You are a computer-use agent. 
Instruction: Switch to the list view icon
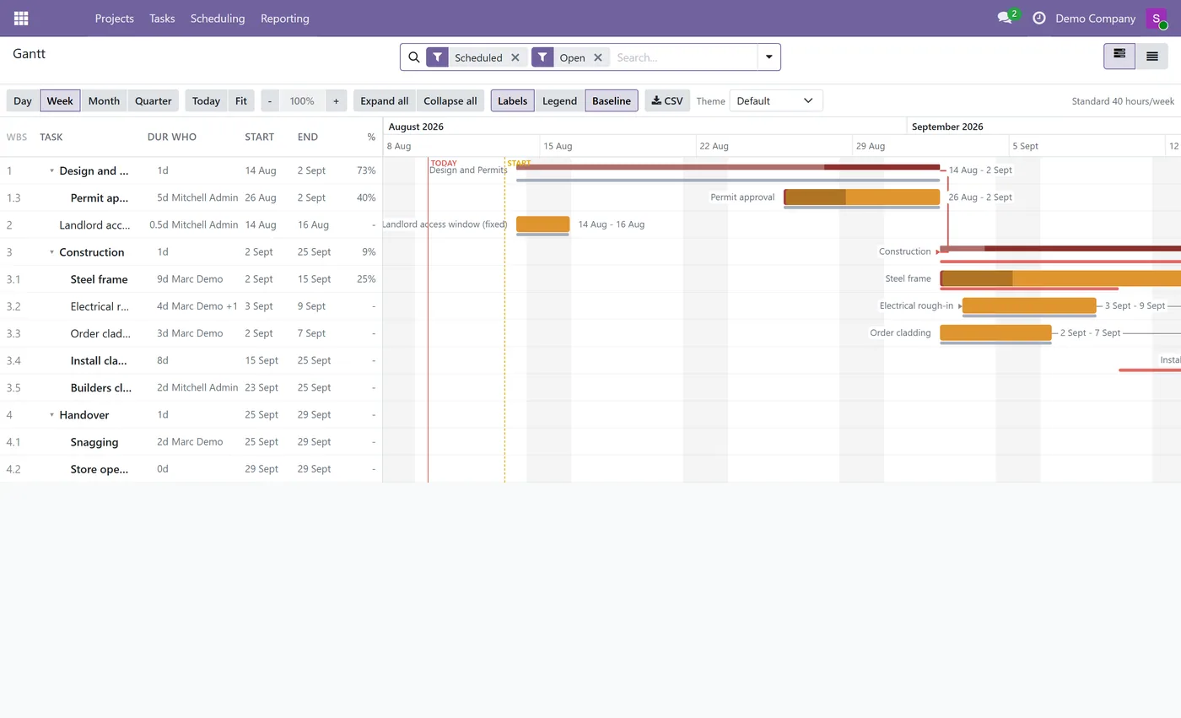(1151, 56)
